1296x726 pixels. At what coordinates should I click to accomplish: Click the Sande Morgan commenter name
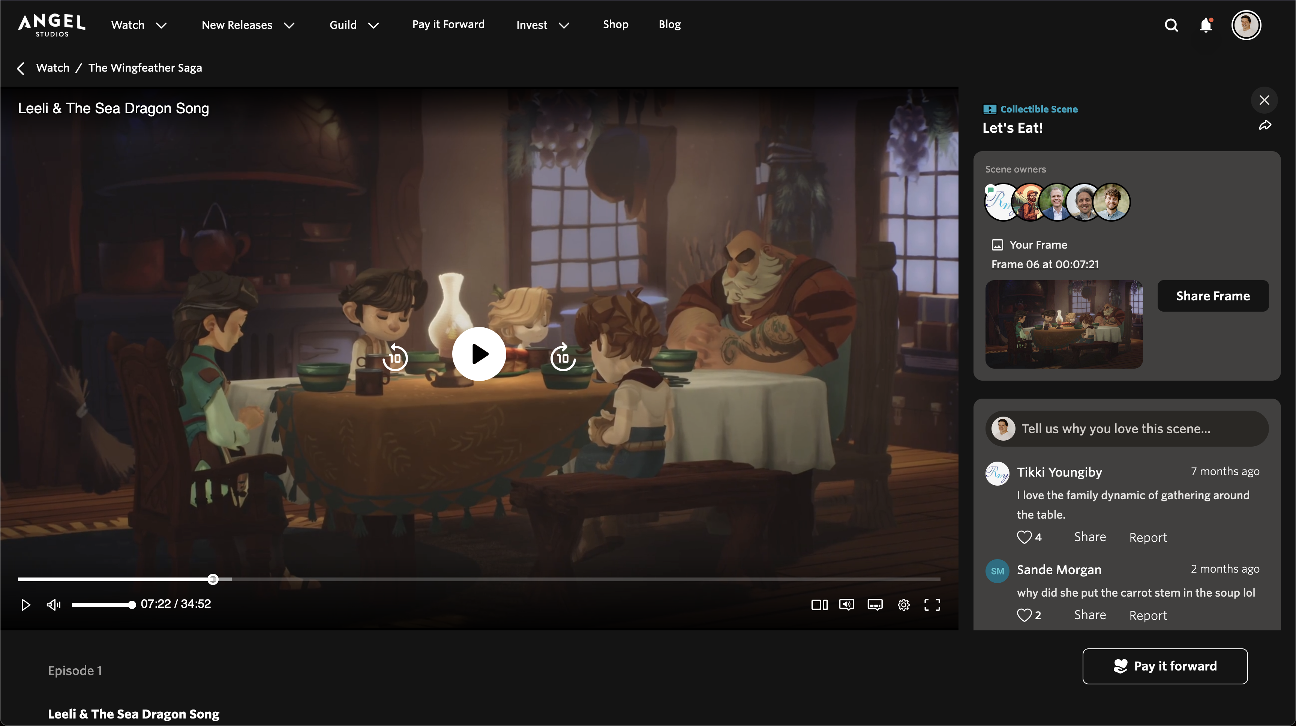1059,570
